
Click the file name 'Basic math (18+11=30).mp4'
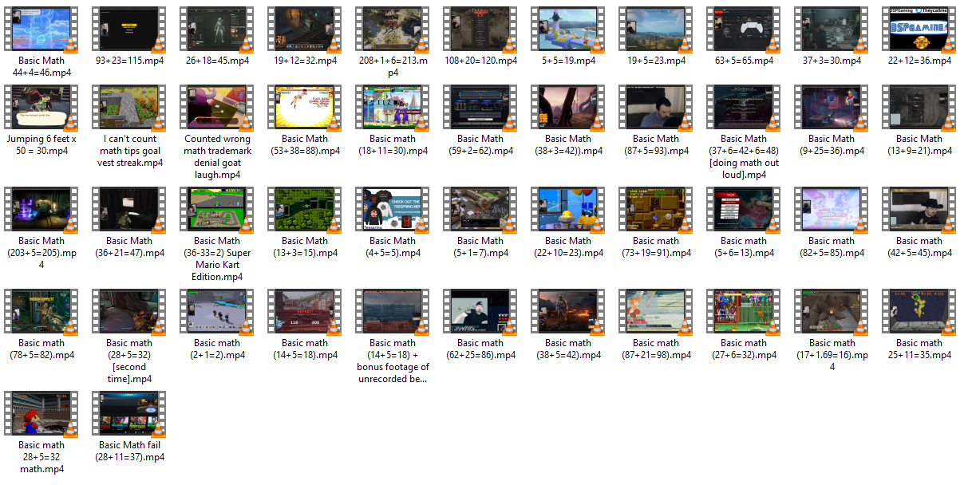coord(393,145)
